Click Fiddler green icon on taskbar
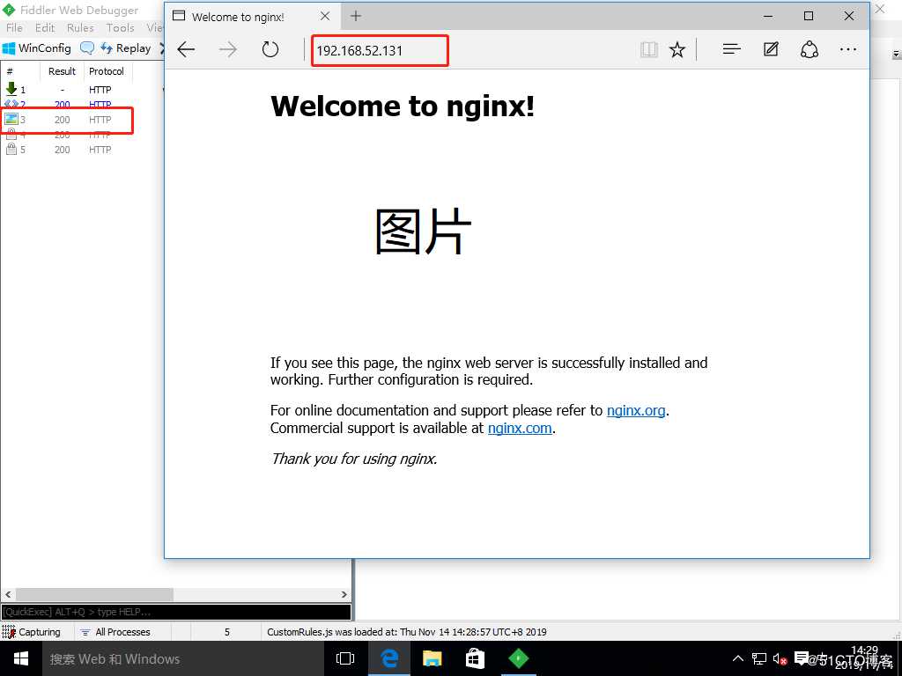The image size is (902, 676). tap(518, 658)
